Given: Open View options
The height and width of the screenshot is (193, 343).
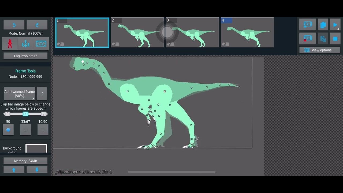Looking at the screenshot, I should pos(320,50).
